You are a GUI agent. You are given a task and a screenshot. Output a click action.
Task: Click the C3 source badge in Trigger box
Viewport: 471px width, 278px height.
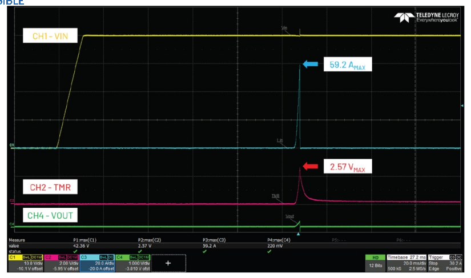coord(452,257)
